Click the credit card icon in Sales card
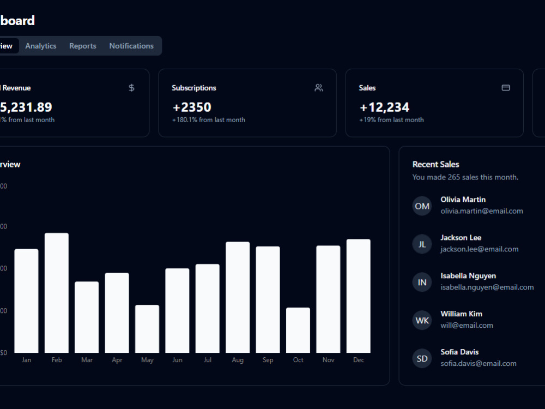The width and height of the screenshot is (545, 409). (x=506, y=88)
